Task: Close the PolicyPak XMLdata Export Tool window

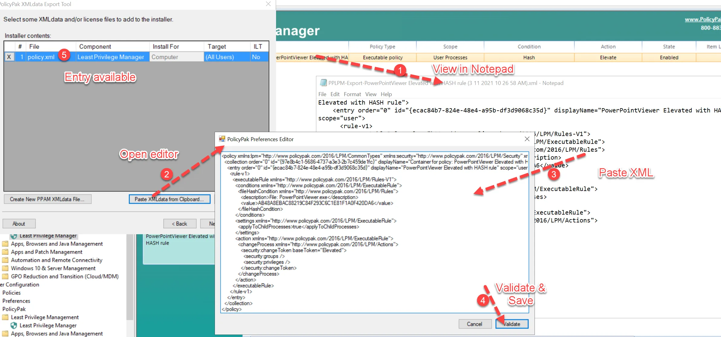Action: pos(268,4)
